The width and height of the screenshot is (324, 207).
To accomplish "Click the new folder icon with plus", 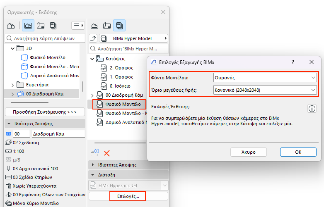I will 95,152.
